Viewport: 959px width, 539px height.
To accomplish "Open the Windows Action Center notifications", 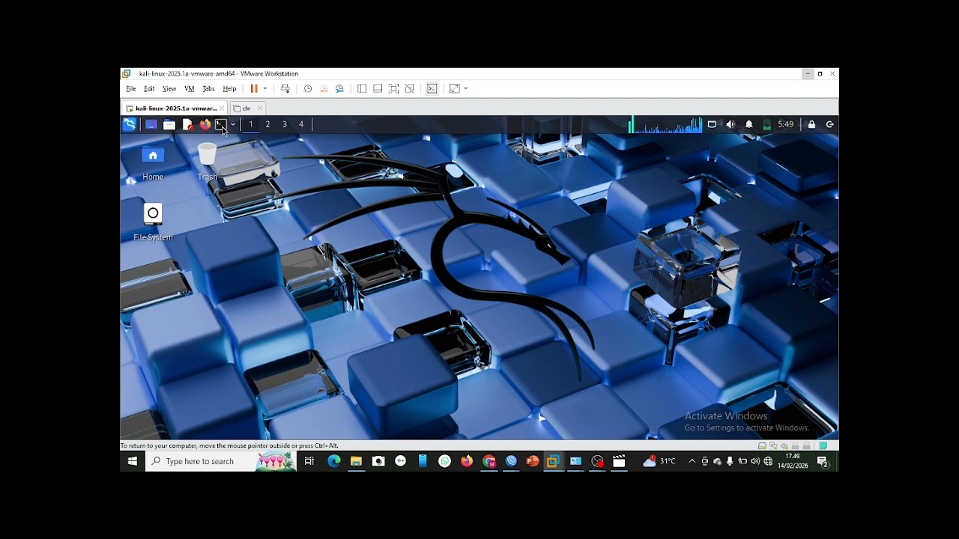I will coord(823,461).
